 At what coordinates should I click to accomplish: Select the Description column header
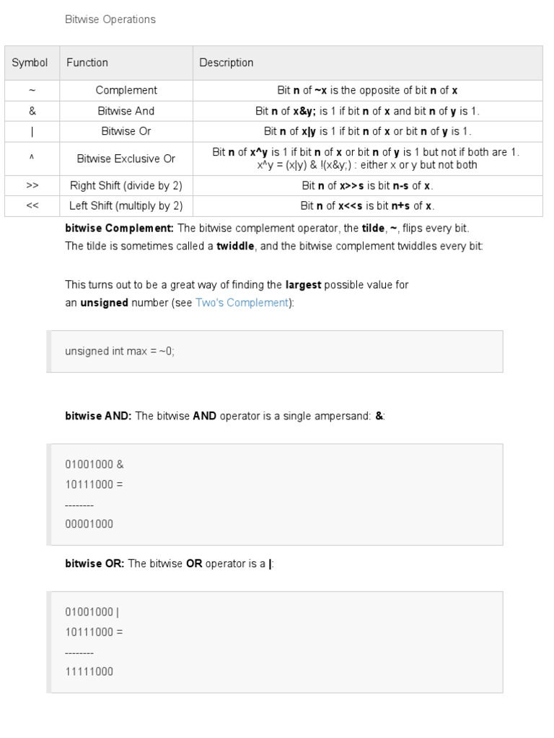tap(227, 63)
